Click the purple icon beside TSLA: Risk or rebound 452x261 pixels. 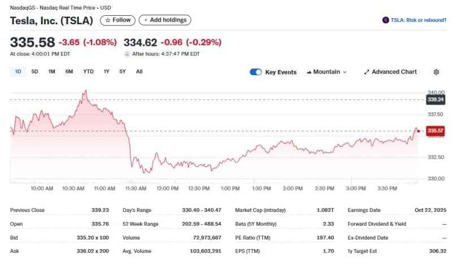[x=386, y=20]
